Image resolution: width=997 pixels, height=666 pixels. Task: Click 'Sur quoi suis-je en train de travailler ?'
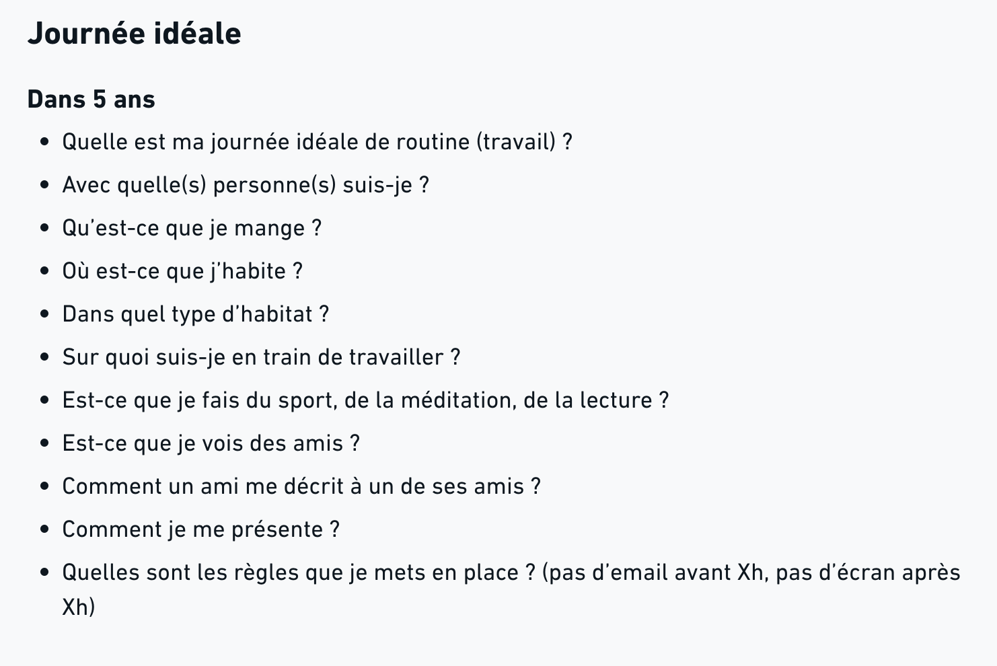261,357
